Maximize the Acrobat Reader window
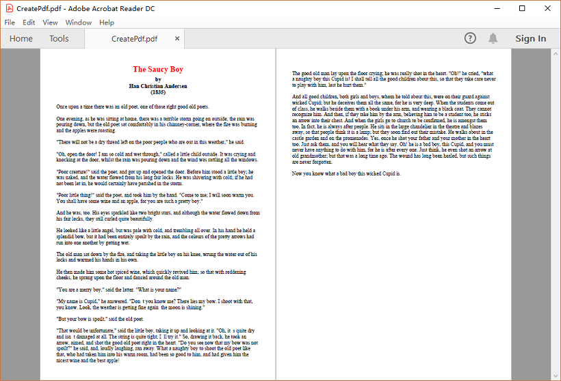 coord(522,8)
